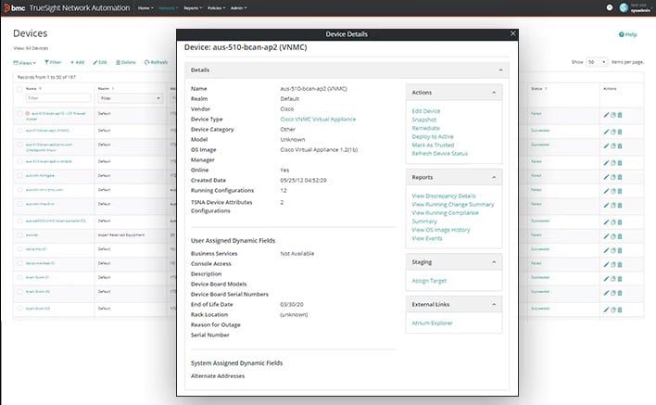This screenshot has height=405, width=656.
Task: Click the Deploy to Active link
Action: [x=433, y=136]
